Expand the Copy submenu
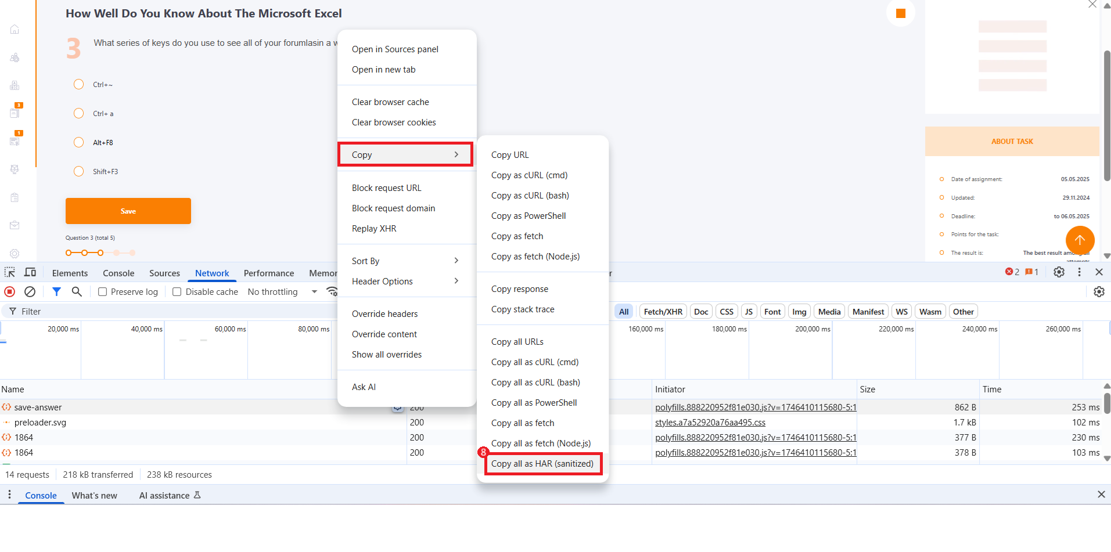 405,155
